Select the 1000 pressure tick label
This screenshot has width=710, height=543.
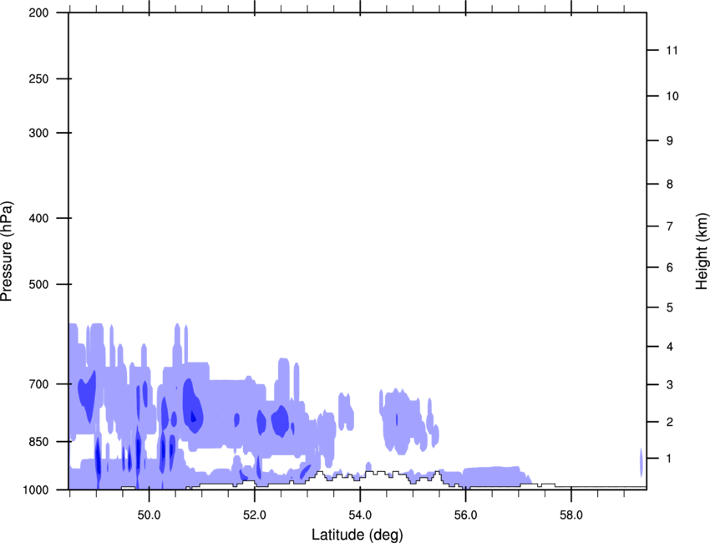pyautogui.click(x=36, y=490)
